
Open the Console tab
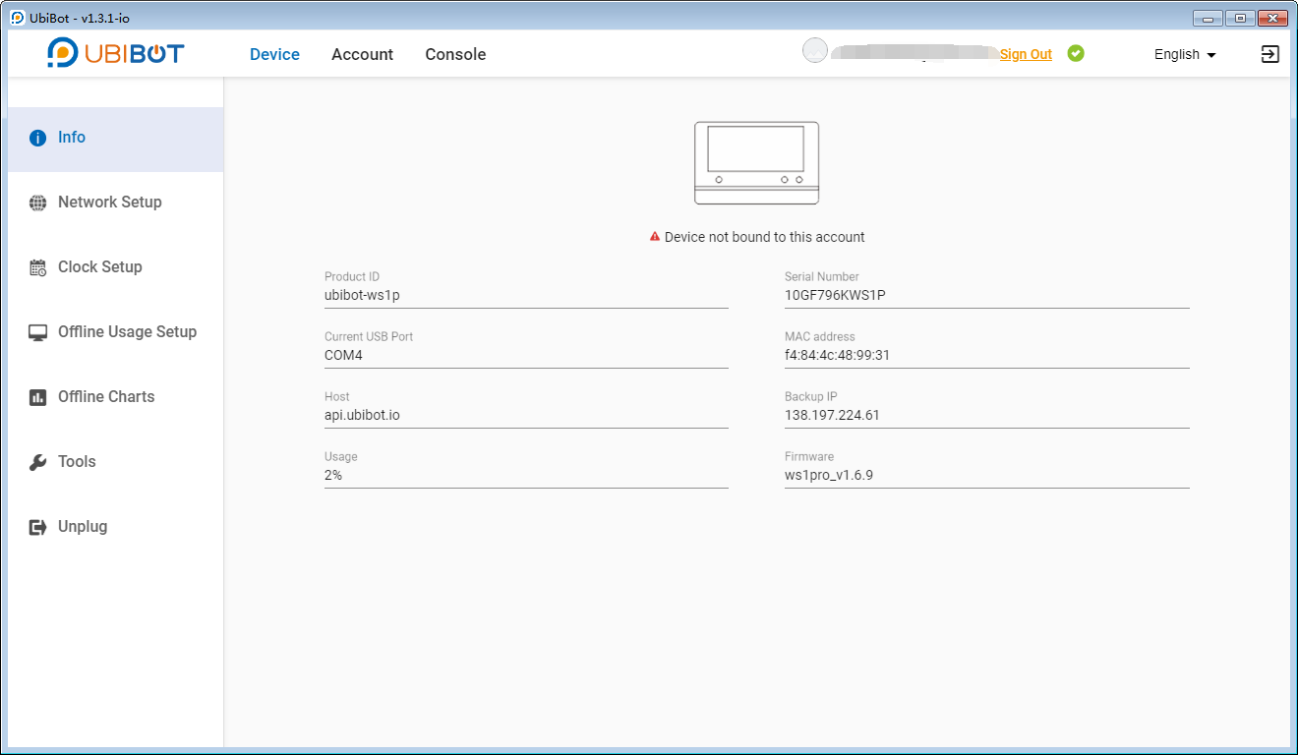coord(455,54)
